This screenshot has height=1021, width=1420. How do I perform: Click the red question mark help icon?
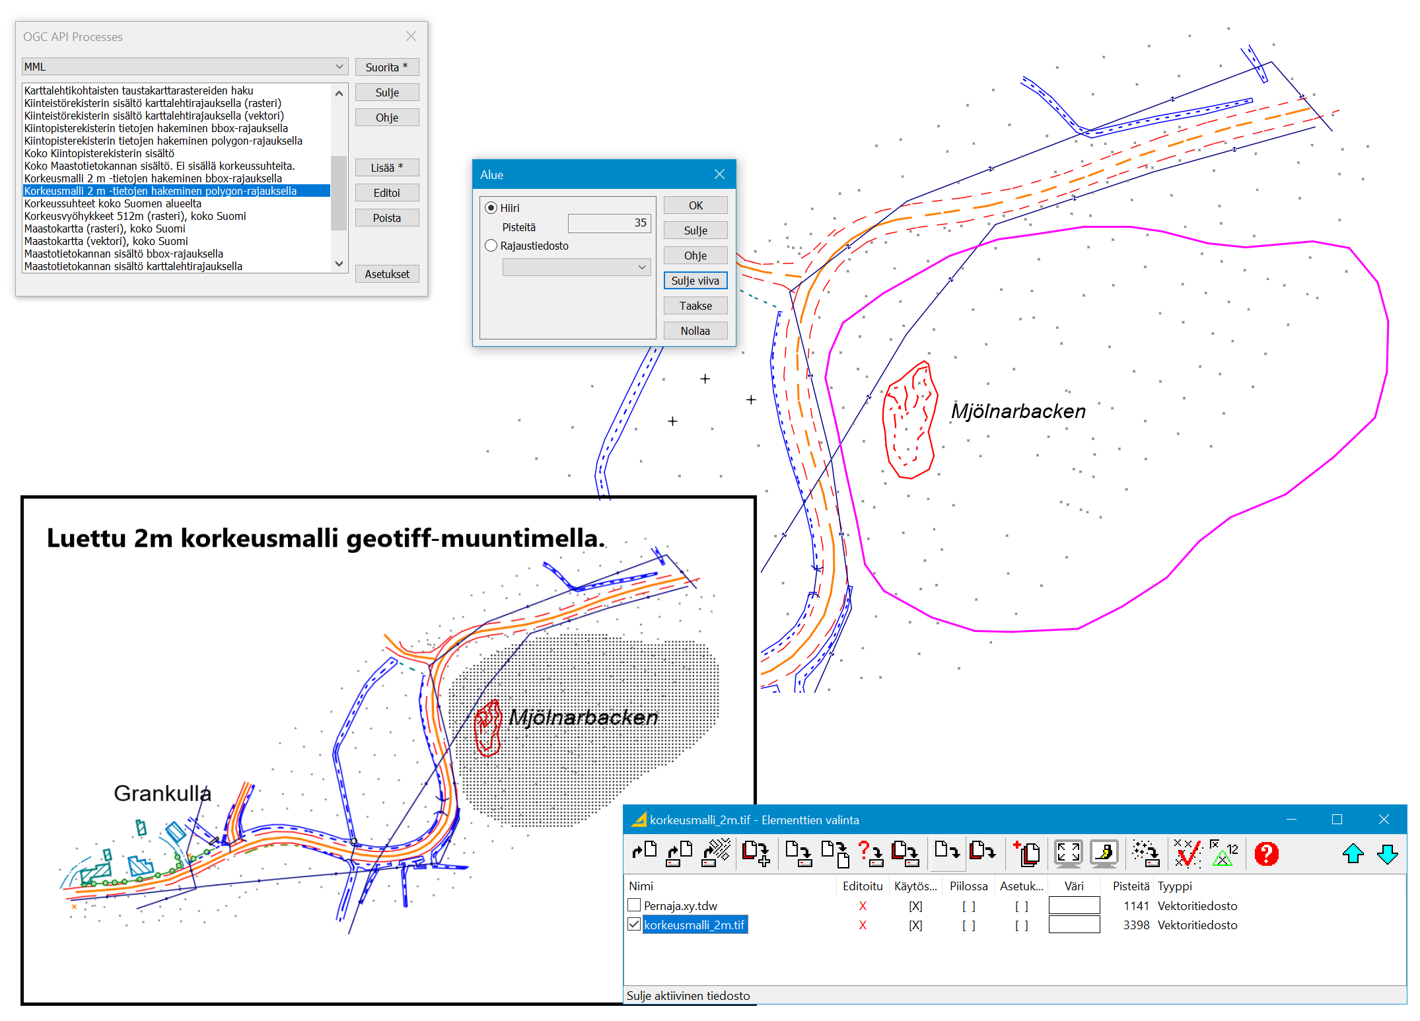[x=1266, y=854]
